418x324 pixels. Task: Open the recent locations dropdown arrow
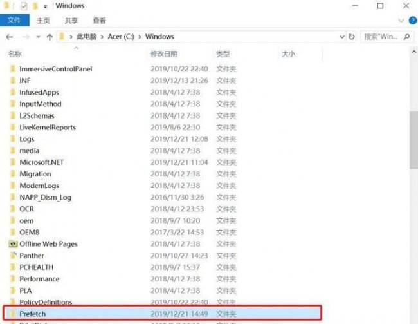click(38, 37)
